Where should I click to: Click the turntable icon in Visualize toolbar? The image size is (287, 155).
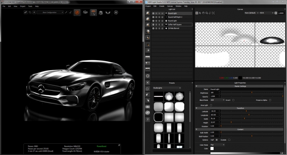[85, 12]
